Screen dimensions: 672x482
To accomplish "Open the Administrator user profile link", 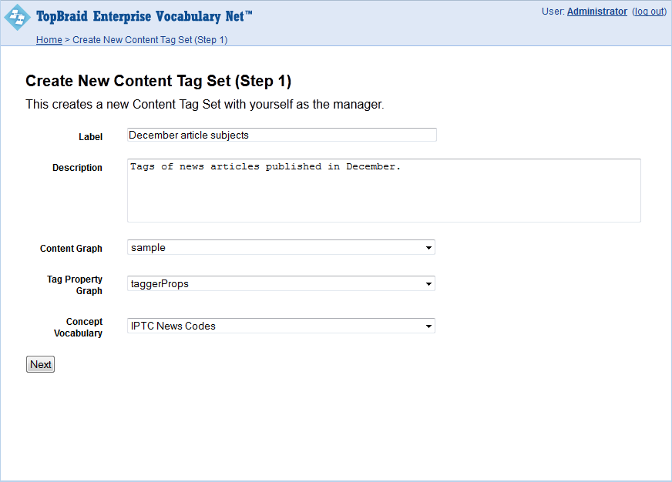I will point(597,12).
